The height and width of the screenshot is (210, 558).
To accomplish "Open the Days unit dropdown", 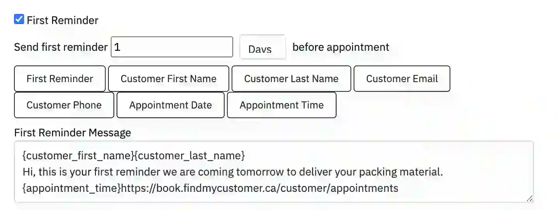I will click(x=263, y=48).
